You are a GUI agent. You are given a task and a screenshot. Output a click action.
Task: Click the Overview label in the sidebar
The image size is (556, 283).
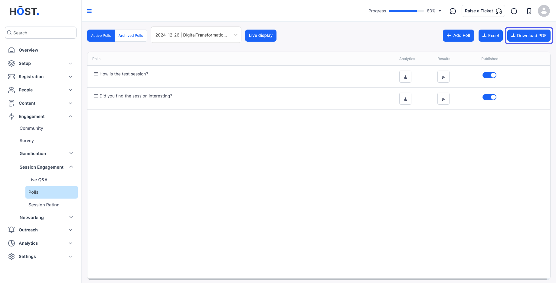[x=28, y=50]
